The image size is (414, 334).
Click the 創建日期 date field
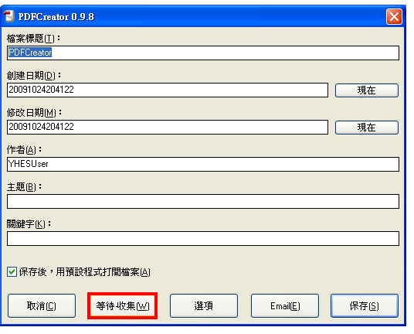(168, 90)
